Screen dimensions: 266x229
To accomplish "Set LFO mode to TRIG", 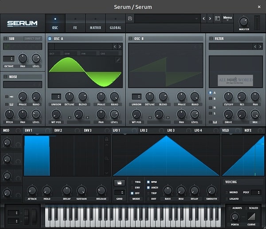I will [132, 182].
